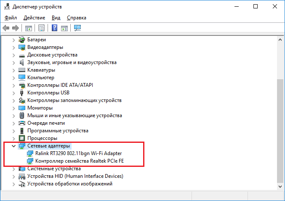Viewport: 285px width, 201px height.
Task: Minimize the Диспетчер устройств window
Action: click(x=237, y=7)
